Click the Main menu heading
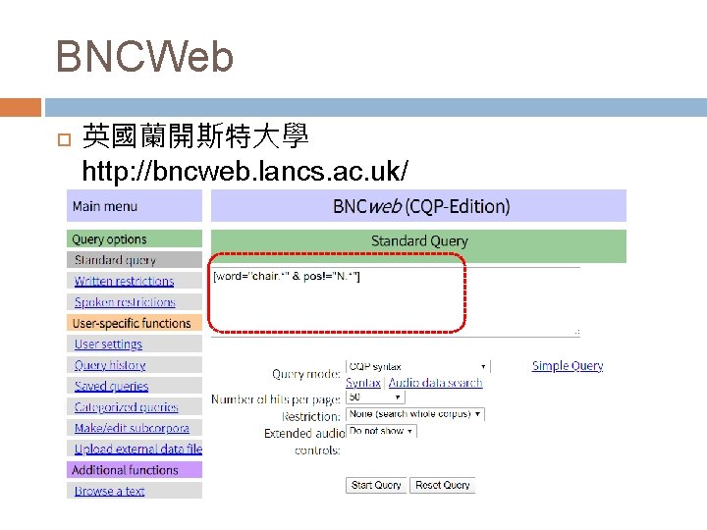The image size is (707, 530). 135,206
